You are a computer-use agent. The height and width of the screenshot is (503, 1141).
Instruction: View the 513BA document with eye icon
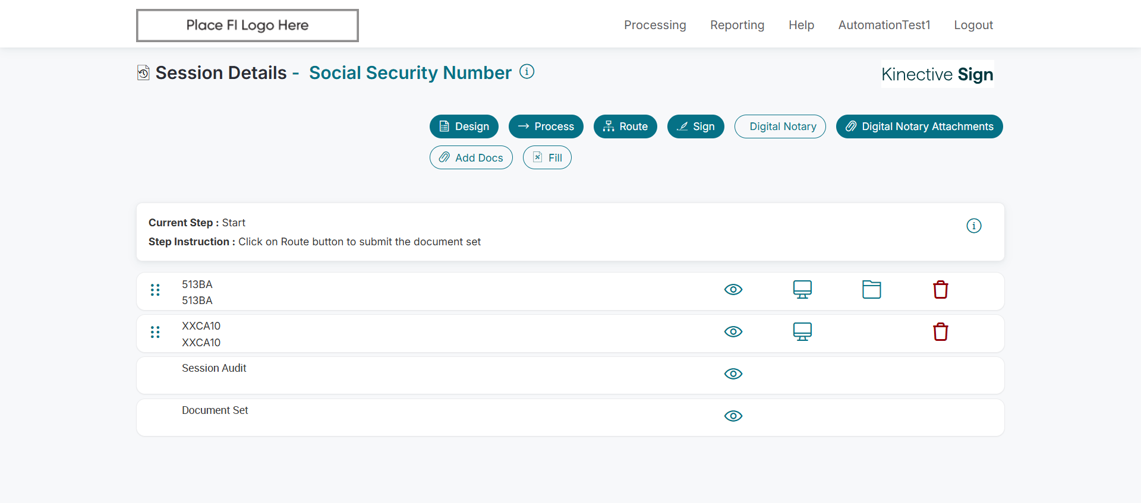(x=733, y=290)
